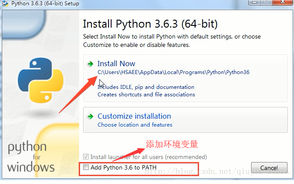Toggle Install launcher for all users checkbox
294x184 pixels.
click(86, 156)
